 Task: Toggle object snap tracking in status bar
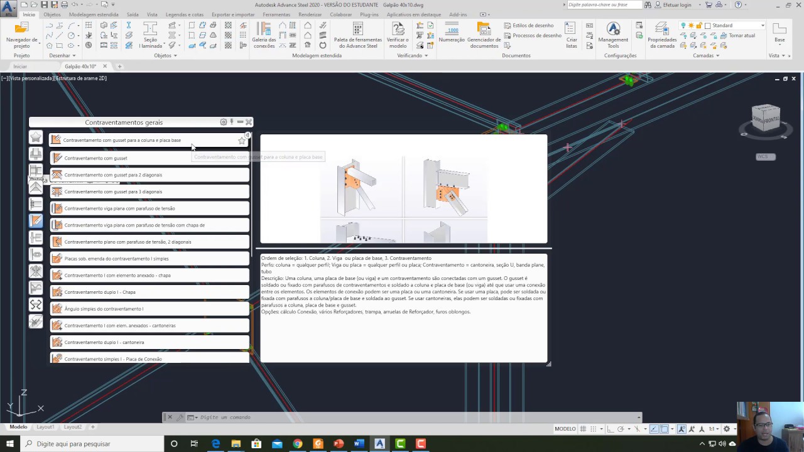coord(654,429)
